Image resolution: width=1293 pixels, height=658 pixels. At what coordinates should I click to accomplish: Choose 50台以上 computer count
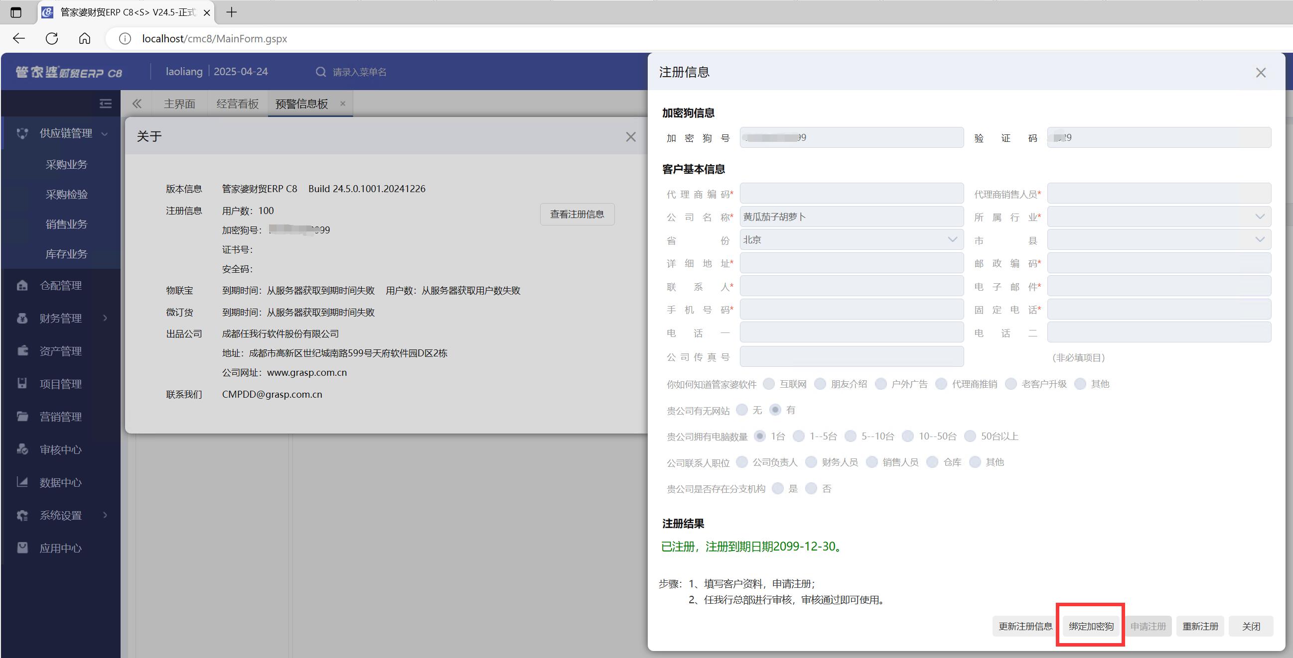coord(970,437)
